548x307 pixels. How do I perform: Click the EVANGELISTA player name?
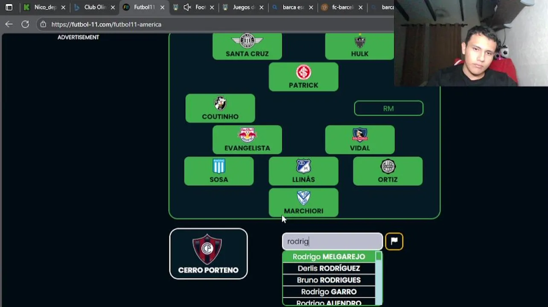point(247,148)
